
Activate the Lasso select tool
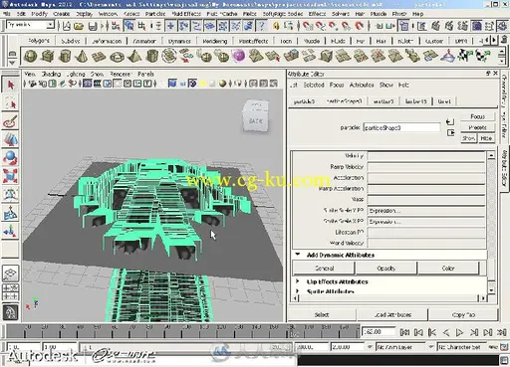[x=11, y=103]
